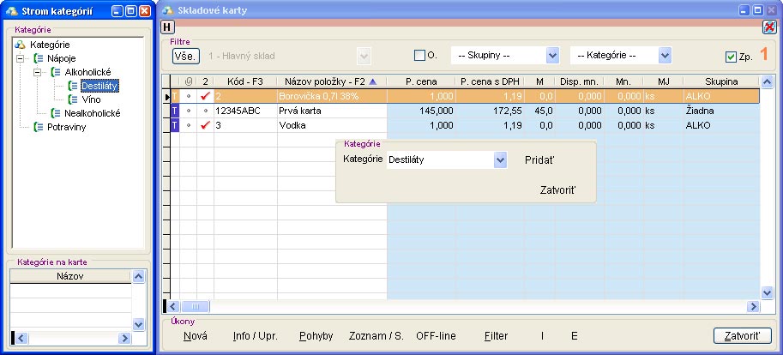Click Pohyby in the Úkony bar
The image size is (783, 355).
click(316, 336)
